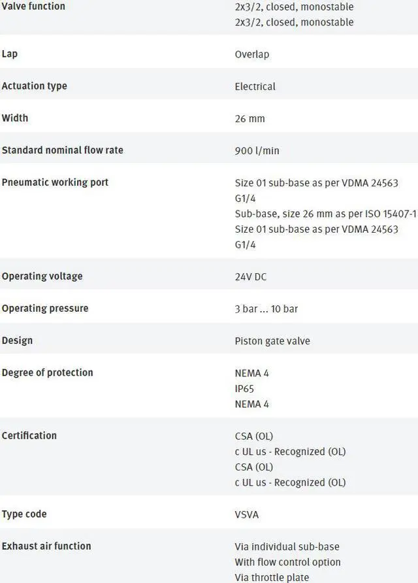
Task: Click the Operating voltage label
Action: (42, 276)
